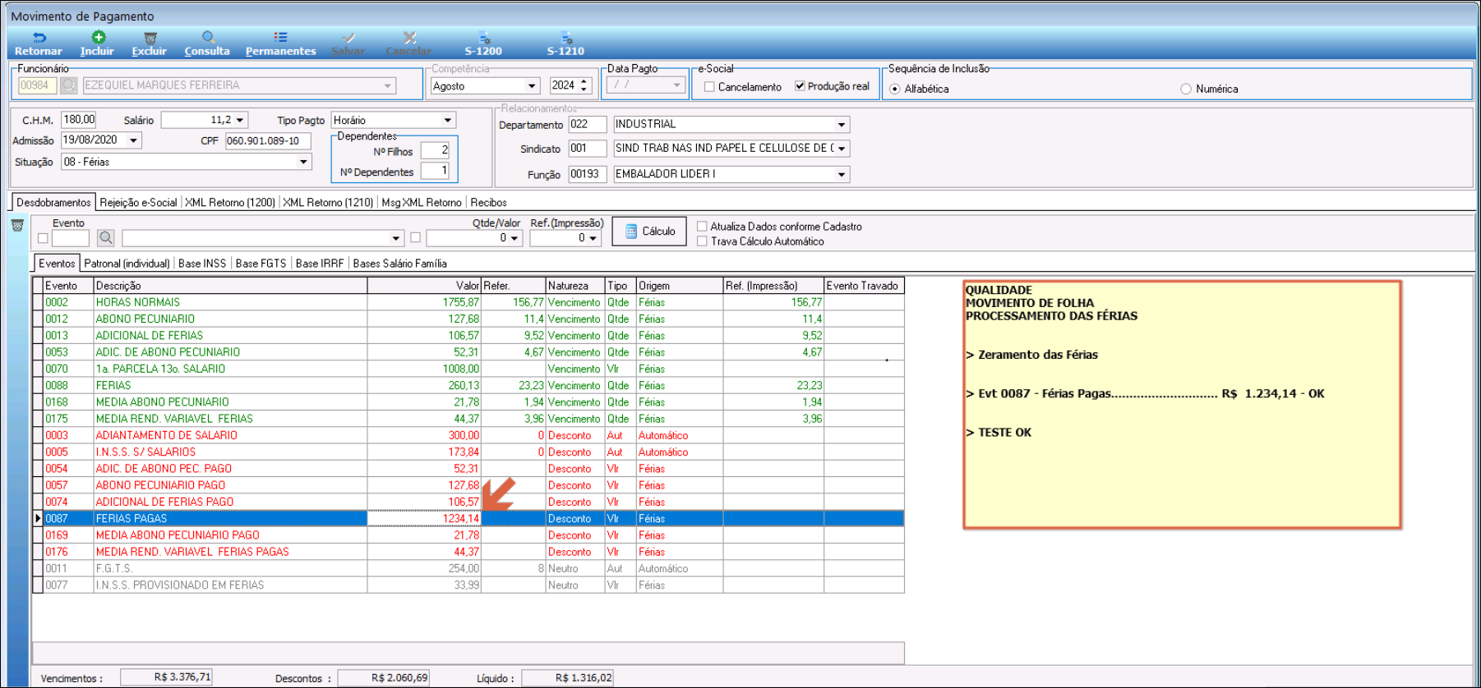Image resolution: width=1481 pixels, height=688 pixels.
Task: Open XML Retorno (1210) tab
Action: [328, 203]
